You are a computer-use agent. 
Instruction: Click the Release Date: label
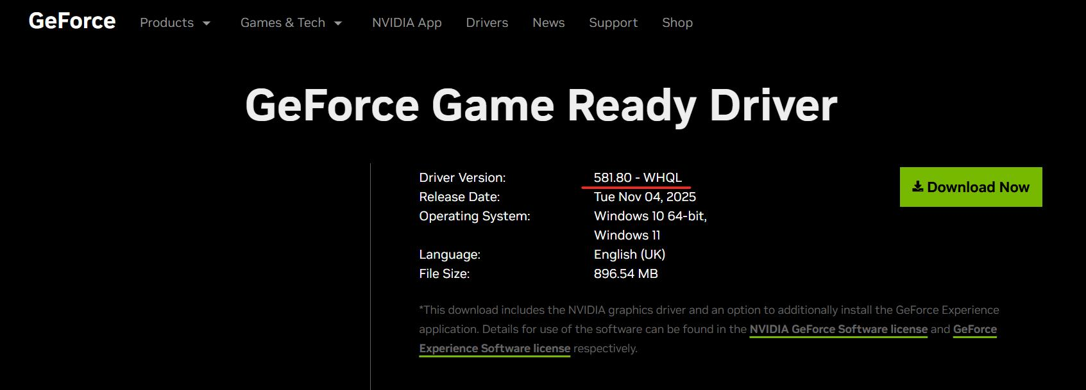pos(459,197)
